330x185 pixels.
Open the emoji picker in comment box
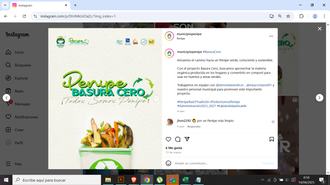tap(168, 163)
